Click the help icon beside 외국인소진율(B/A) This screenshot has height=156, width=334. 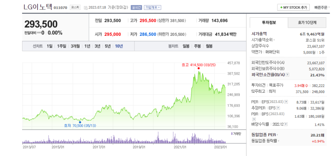pyautogui.click(x=287, y=75)
